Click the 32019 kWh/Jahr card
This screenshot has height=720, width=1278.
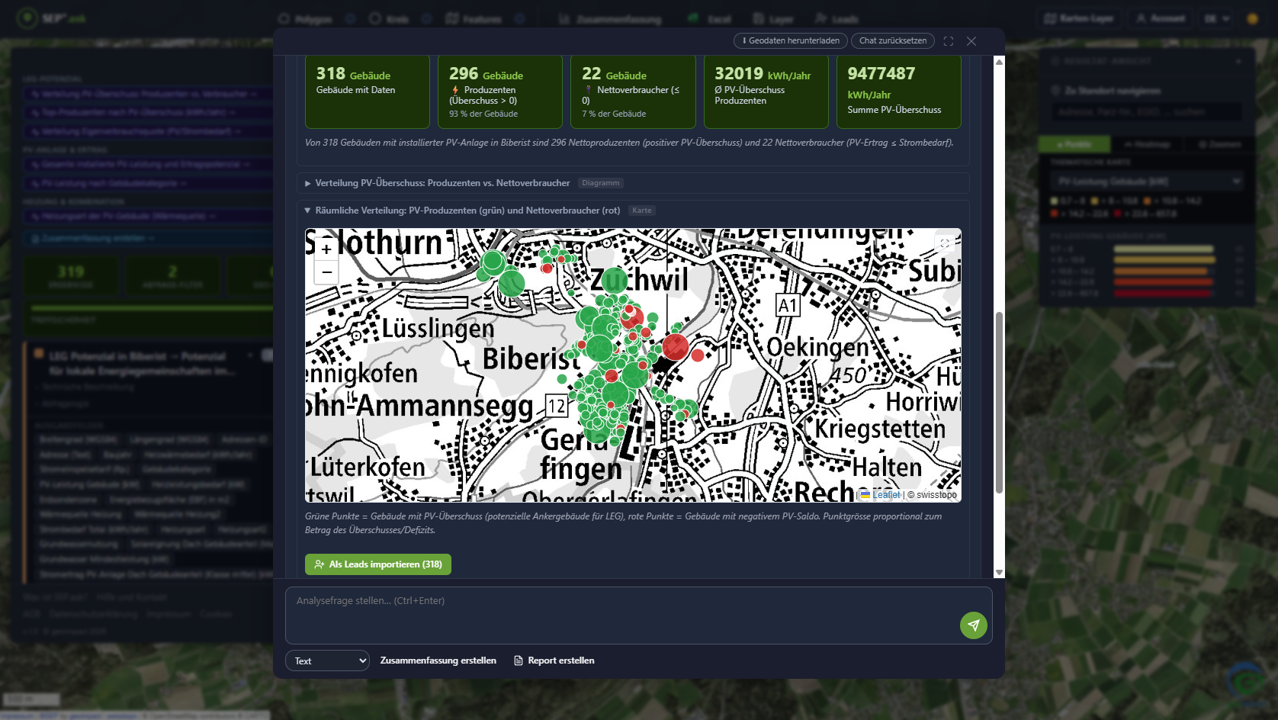coord(766,92)
